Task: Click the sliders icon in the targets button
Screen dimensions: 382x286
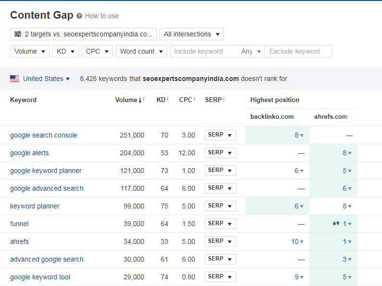Action: pyautogui.click(x=18, y=34)
